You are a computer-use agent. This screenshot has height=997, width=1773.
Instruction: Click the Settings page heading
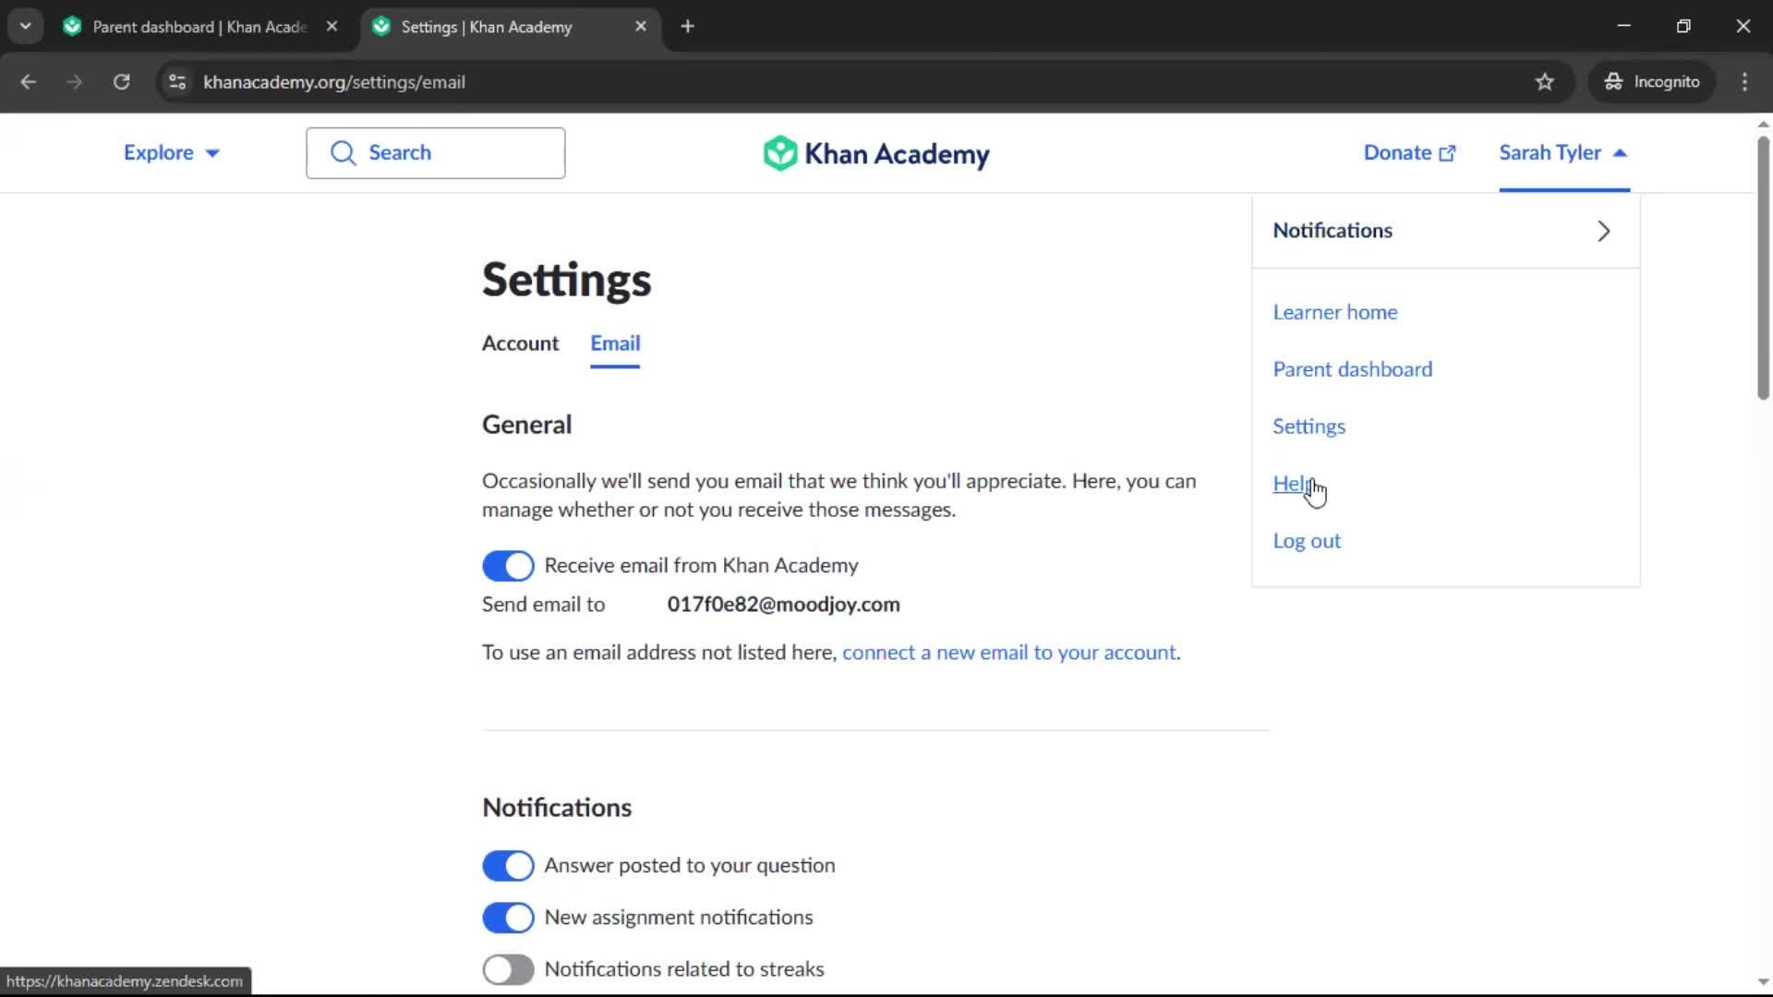click(x=566, y=280)
